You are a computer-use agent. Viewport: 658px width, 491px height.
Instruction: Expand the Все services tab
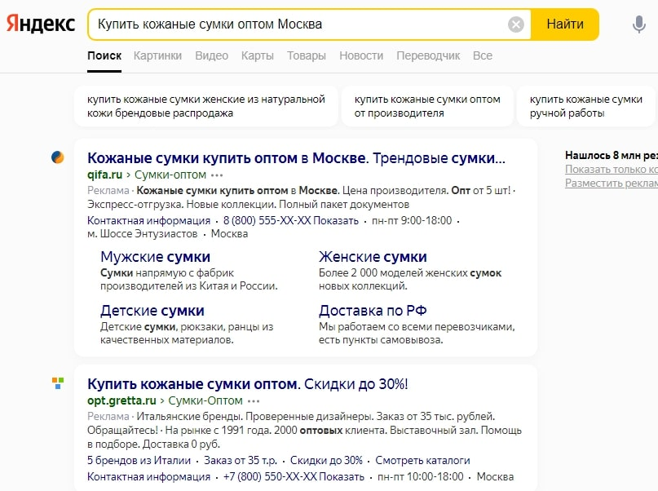[483, 55]
